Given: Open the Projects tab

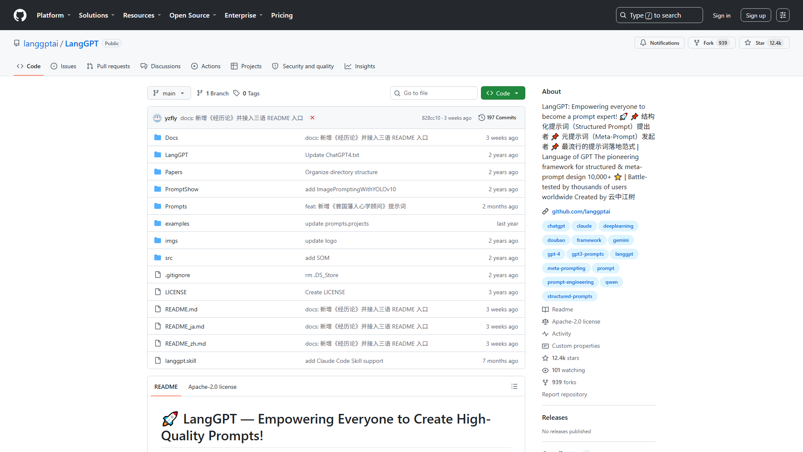Looking at the screenshot, I should [x=246, y=66].
